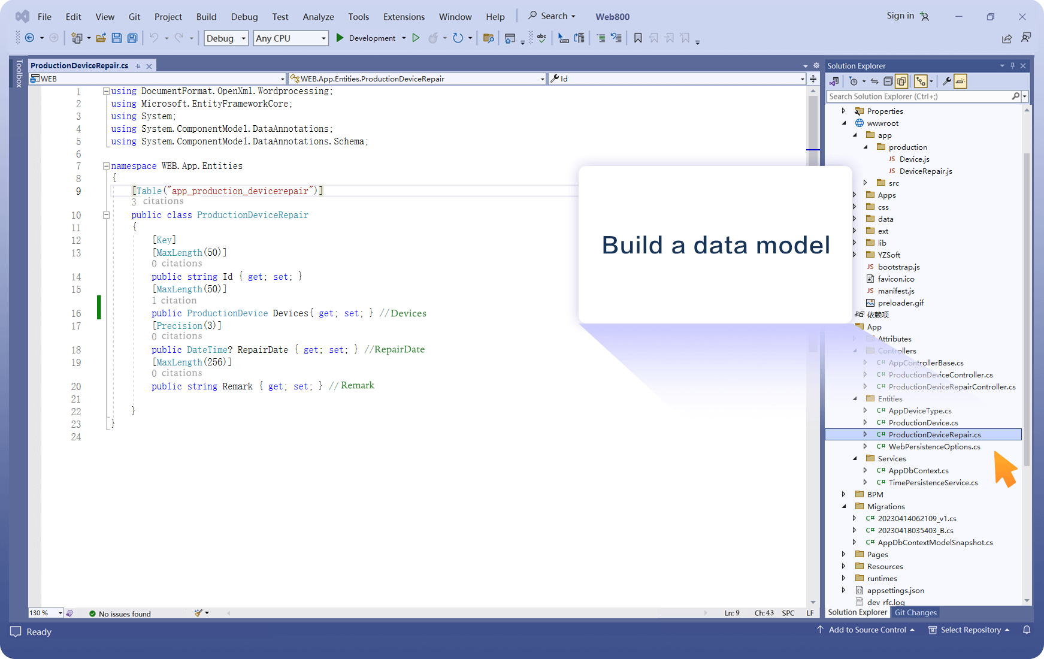Click the Comment out lines icon
1044x659 pixels.
pyautogui.click(x=601, y=38)
